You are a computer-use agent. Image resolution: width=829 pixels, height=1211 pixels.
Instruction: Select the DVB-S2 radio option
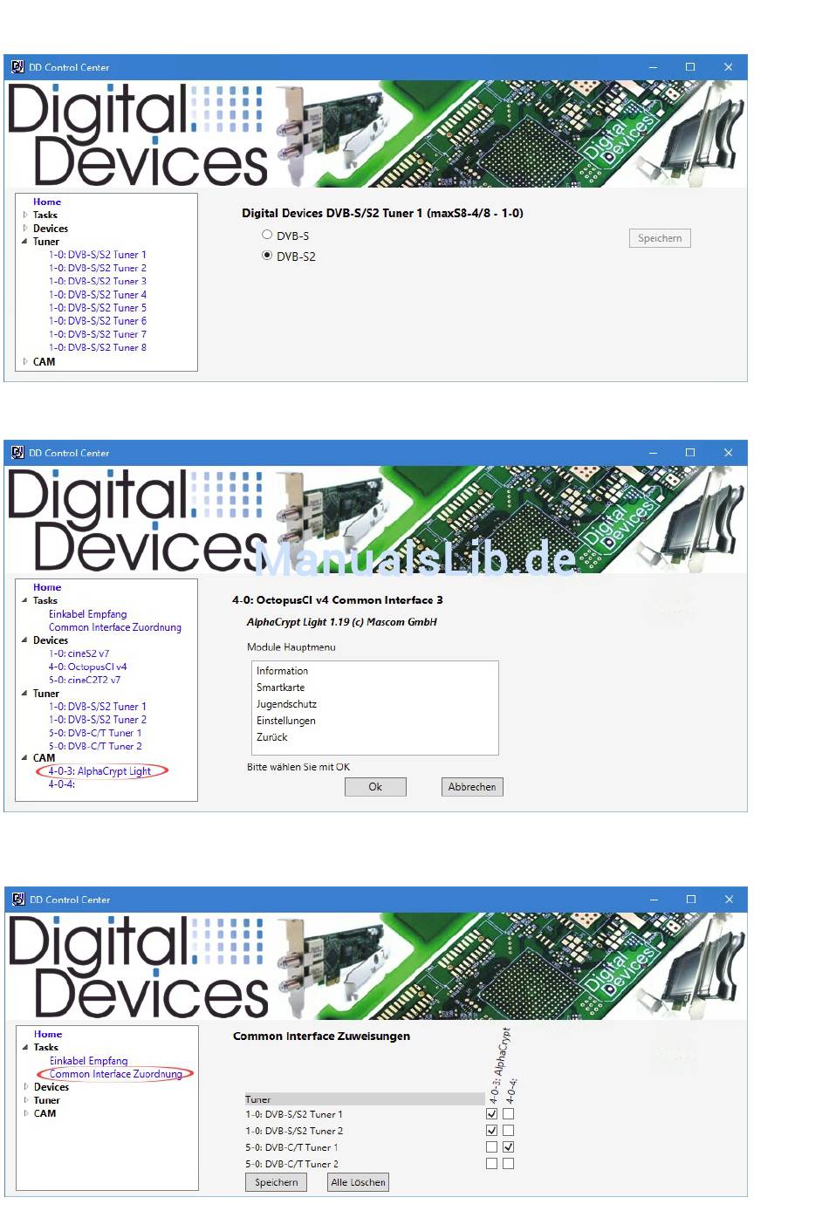[x=267, y=256]
